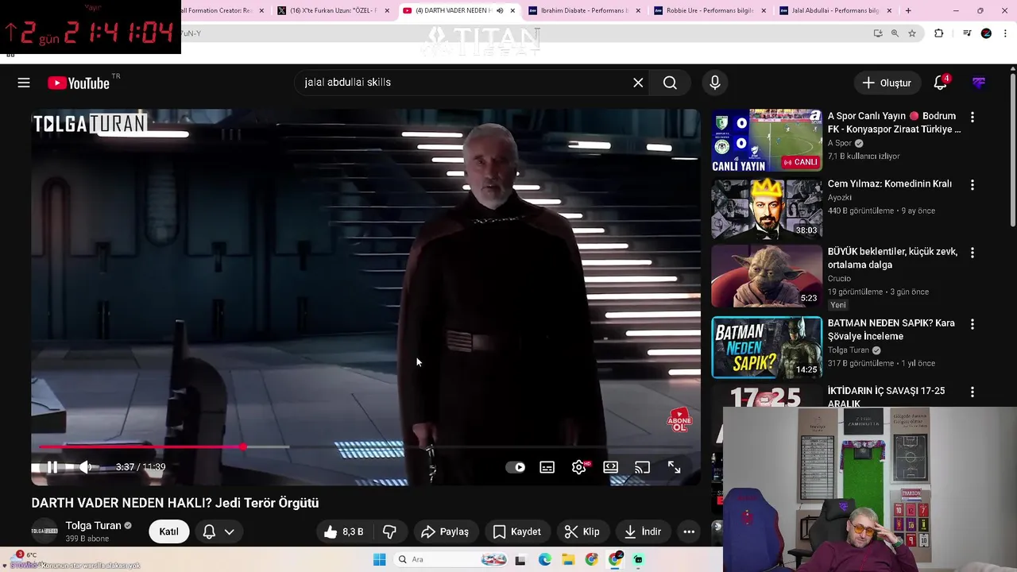Start voice search with microphone icon

714,83
